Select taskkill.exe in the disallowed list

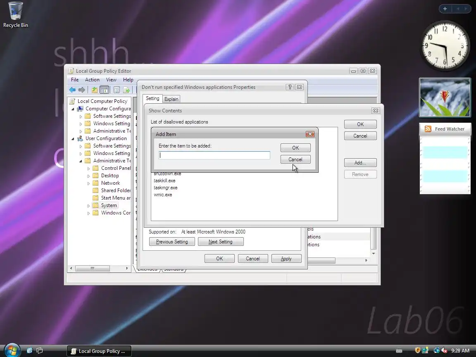click(x=164, y=181)
